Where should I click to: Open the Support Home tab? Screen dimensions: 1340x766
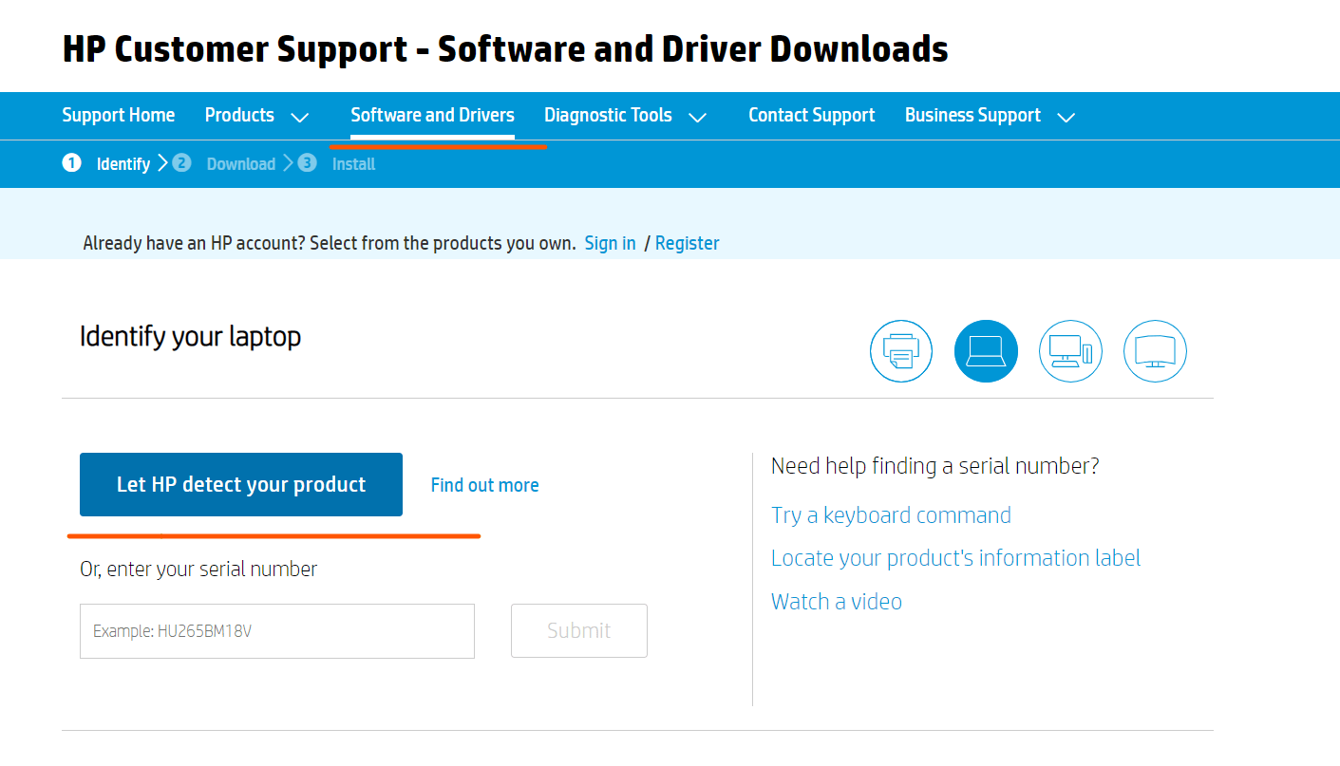[119, 116]
